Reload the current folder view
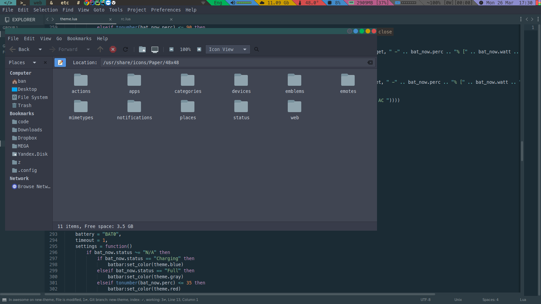541x304 pixels. tap(125, 49)
